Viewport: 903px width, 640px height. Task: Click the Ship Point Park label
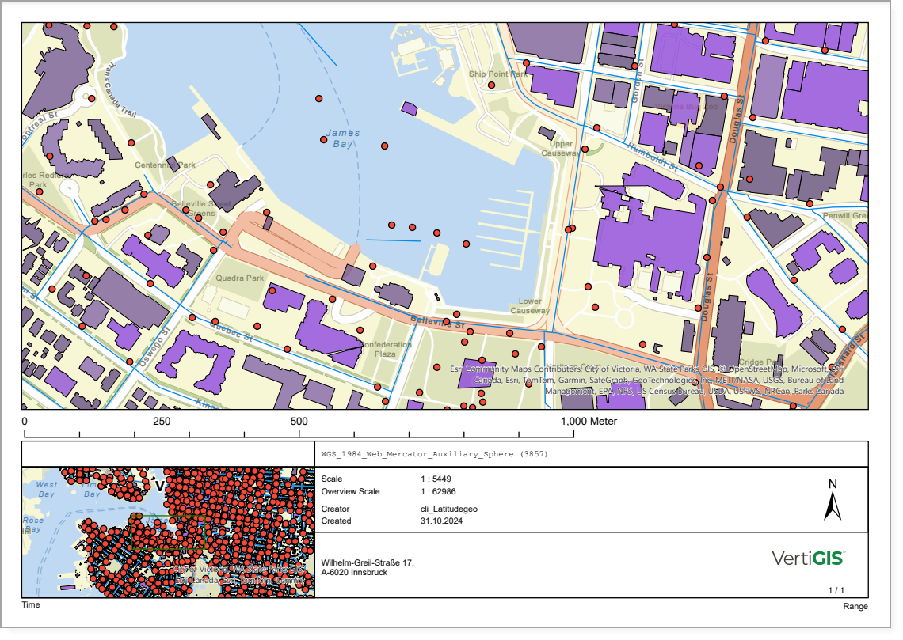tap(497, 74)
